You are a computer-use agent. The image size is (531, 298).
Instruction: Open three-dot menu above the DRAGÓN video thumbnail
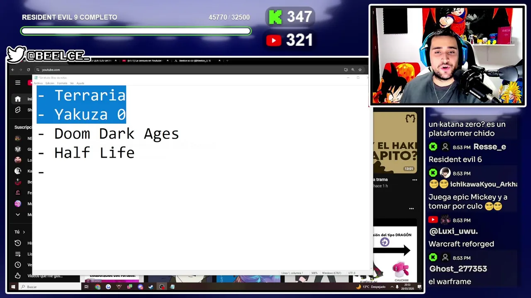coord(411,208)
